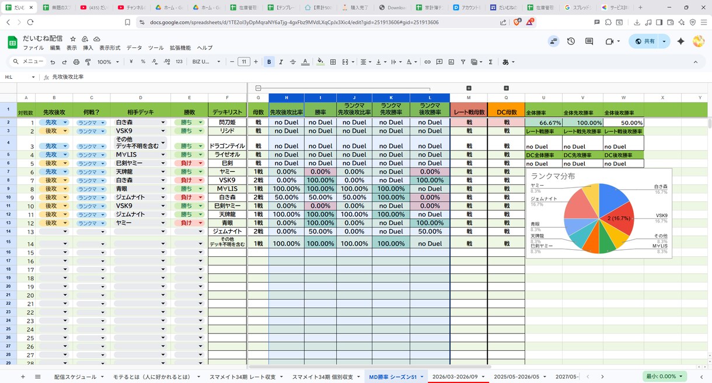Insert a chart from the toolbar
The width and height of the screenshot is (712, 383).
click(x=451, y=62)
